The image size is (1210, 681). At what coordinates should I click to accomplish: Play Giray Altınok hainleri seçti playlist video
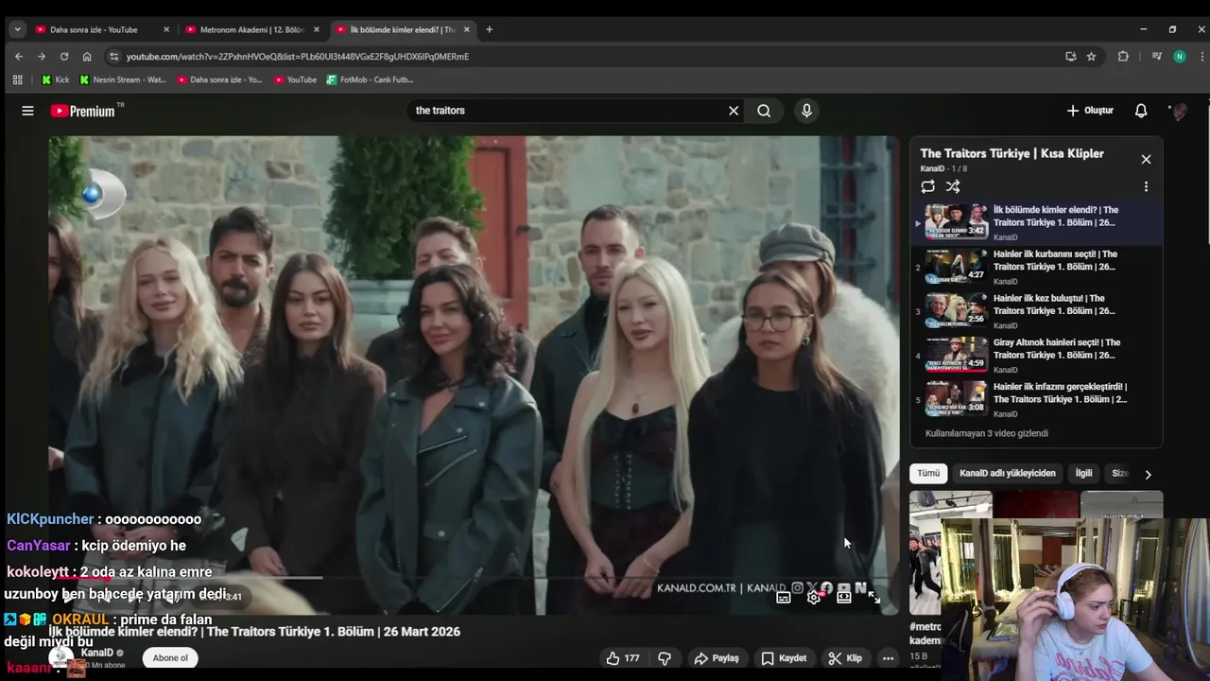(1036, 356)
